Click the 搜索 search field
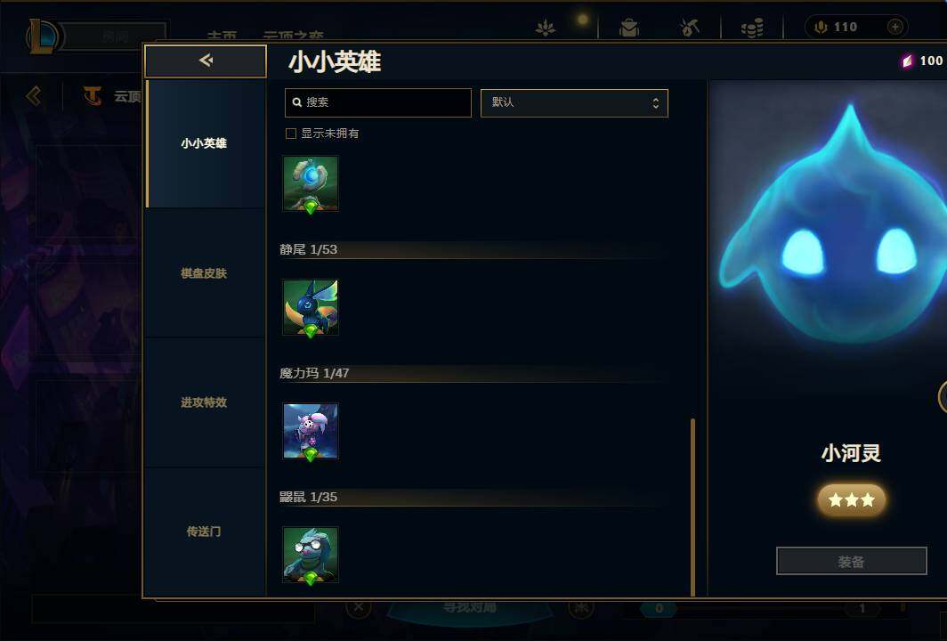The image size is (947, 641). point(378,102)
